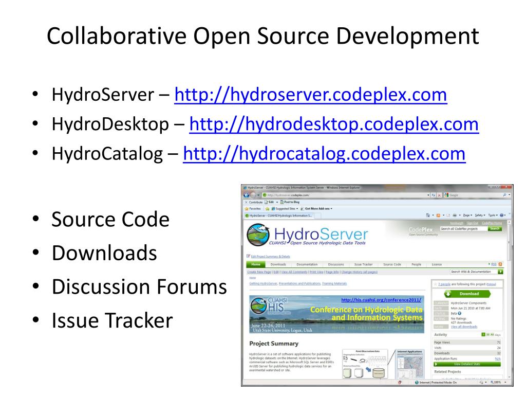The width and height of the screenshot is (526, 395).
Task: Click the Add to Favorites Bar star icon
Action: coord(267,209)
